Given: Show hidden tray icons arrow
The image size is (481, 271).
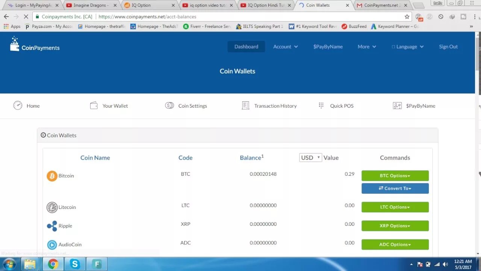Looking at the screenshot, I should [411, 264].
